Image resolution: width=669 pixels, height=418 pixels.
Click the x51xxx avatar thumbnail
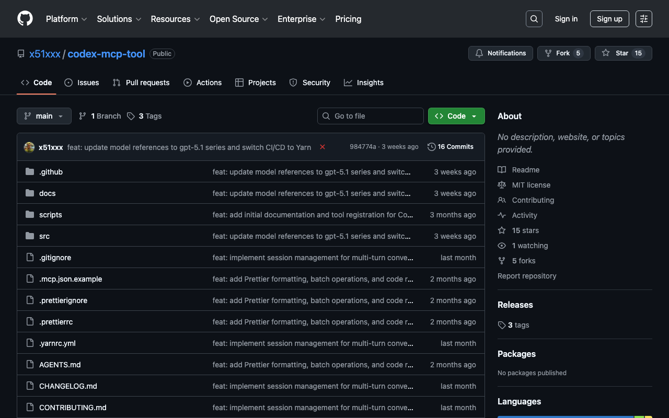(x=29, y=147)
